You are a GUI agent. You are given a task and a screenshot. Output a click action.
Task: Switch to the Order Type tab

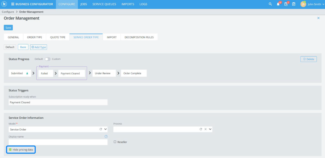tap(35, 37)
